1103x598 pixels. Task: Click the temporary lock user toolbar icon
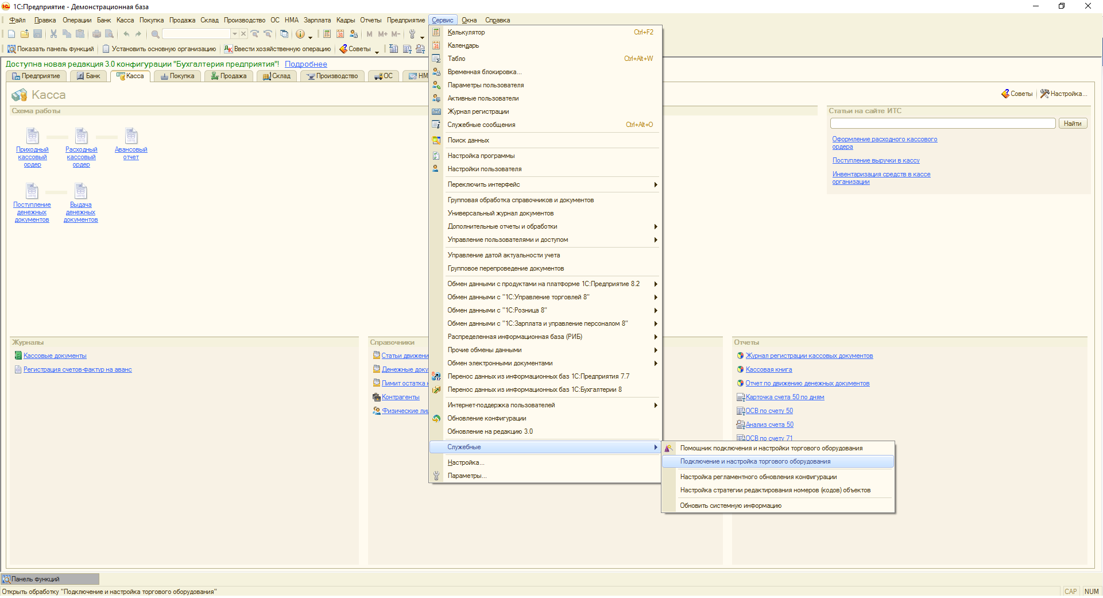point(354,34)
